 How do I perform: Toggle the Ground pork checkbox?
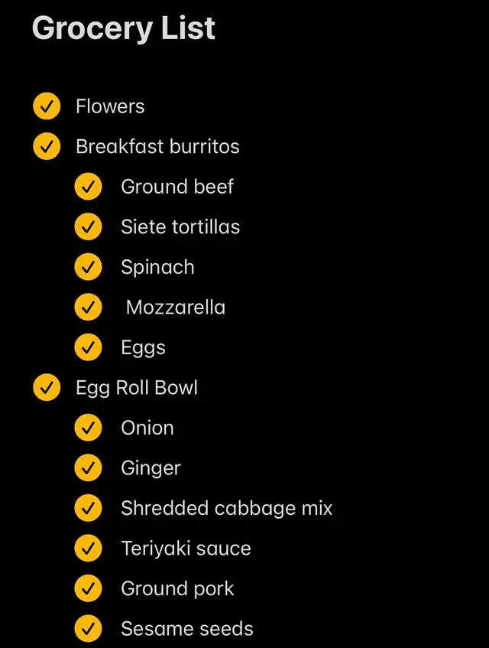pos(89,588)
